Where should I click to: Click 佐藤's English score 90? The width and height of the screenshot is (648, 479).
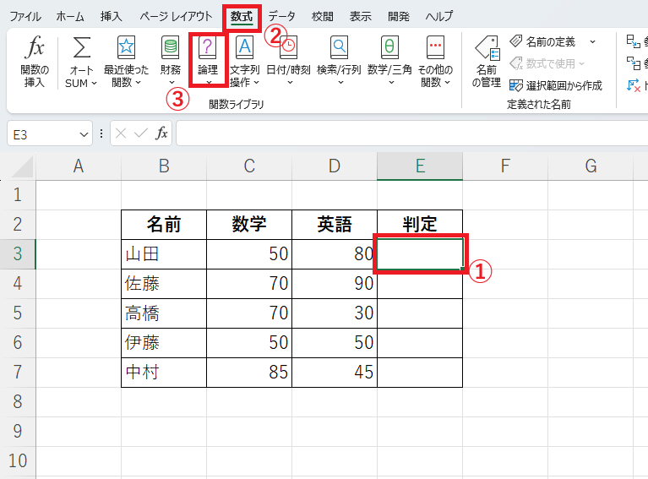tap(335, 284)
